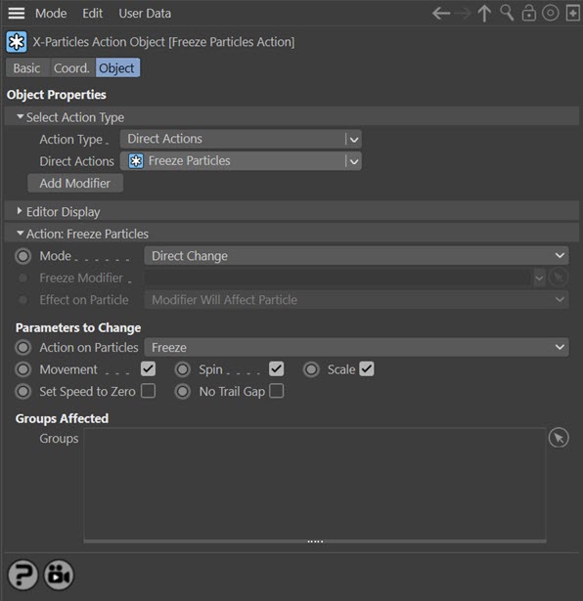This screenshot has height=601, width=583.
Task: Click inside the Groups list field
Action: pos(315,484)
